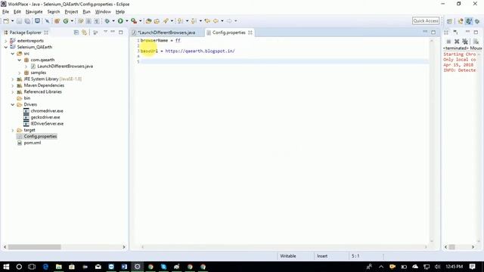Collapse the src folder
This screenshot has height=272, width=484.
[13, 54]
